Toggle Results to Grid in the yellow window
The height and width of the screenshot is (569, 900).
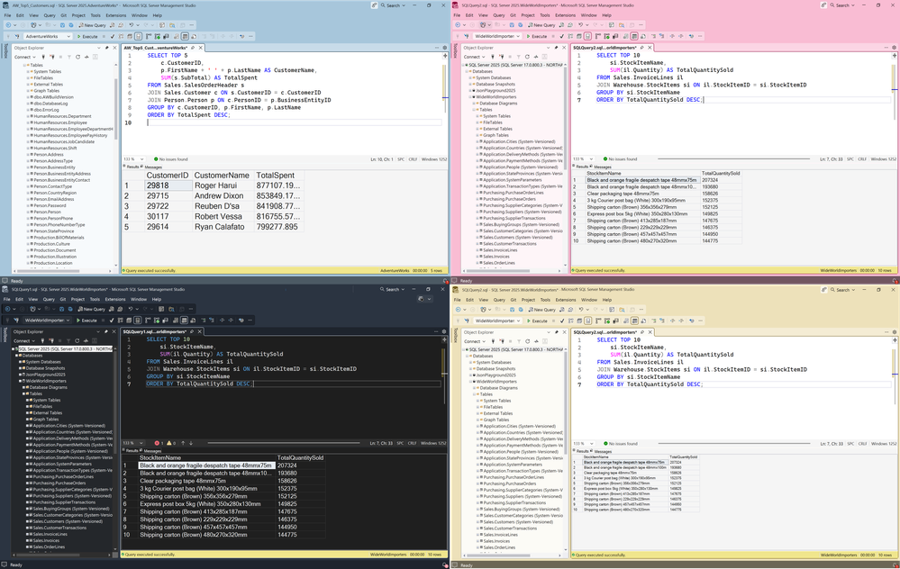[634, 321]
